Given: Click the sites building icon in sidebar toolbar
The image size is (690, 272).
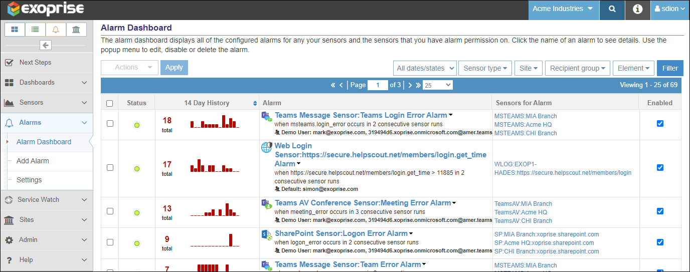Looking at the screenshot, I should click(76, 30).
